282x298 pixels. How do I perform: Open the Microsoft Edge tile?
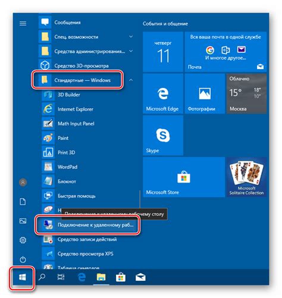point(163,93)
